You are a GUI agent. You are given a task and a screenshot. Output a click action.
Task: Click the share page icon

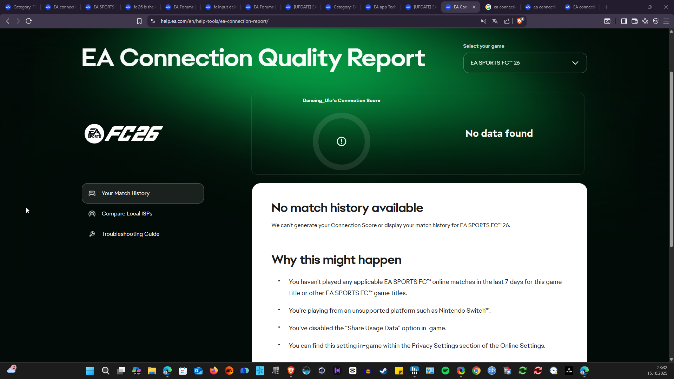pyautogui.click(x=507, y=21)
